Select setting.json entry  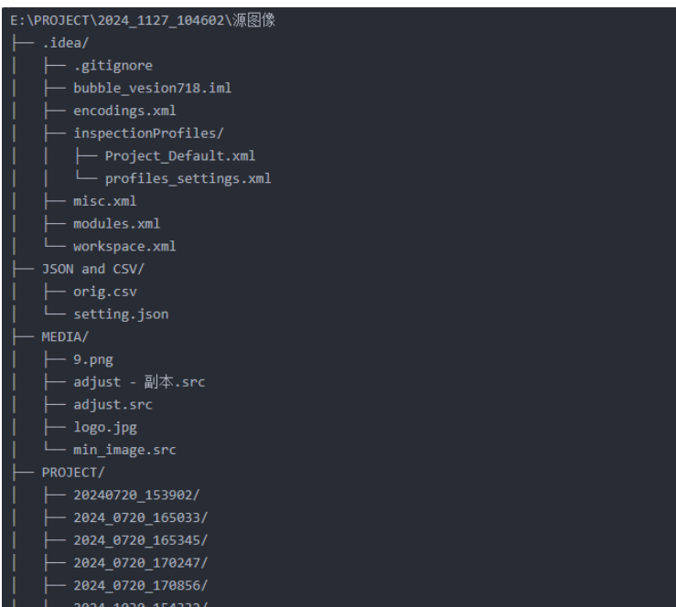point(121,314)
